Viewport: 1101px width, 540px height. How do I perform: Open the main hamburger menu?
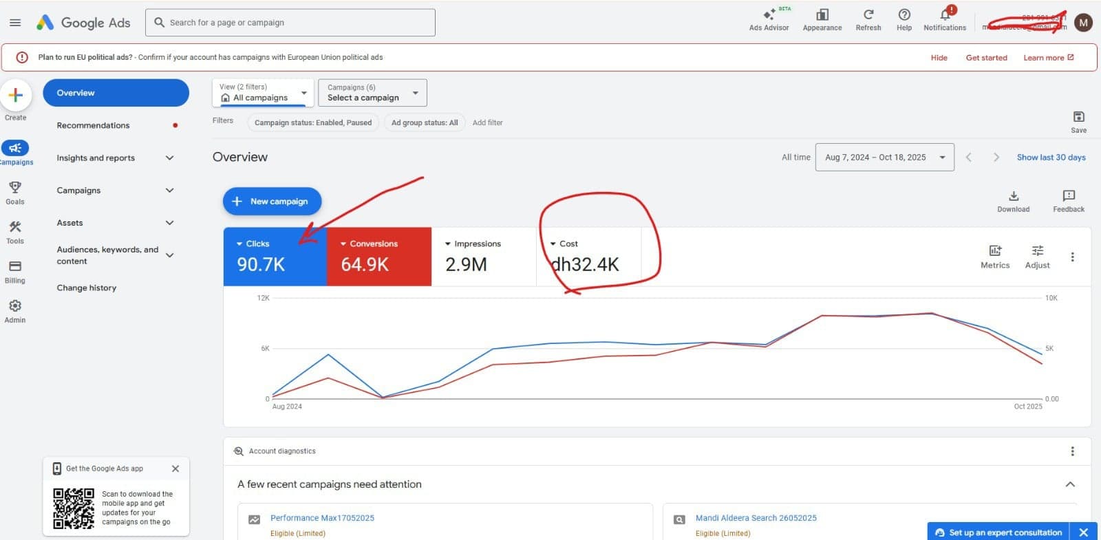tap(15, 23)
